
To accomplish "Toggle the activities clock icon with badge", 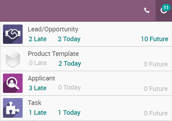I will (x=164, y=10).
